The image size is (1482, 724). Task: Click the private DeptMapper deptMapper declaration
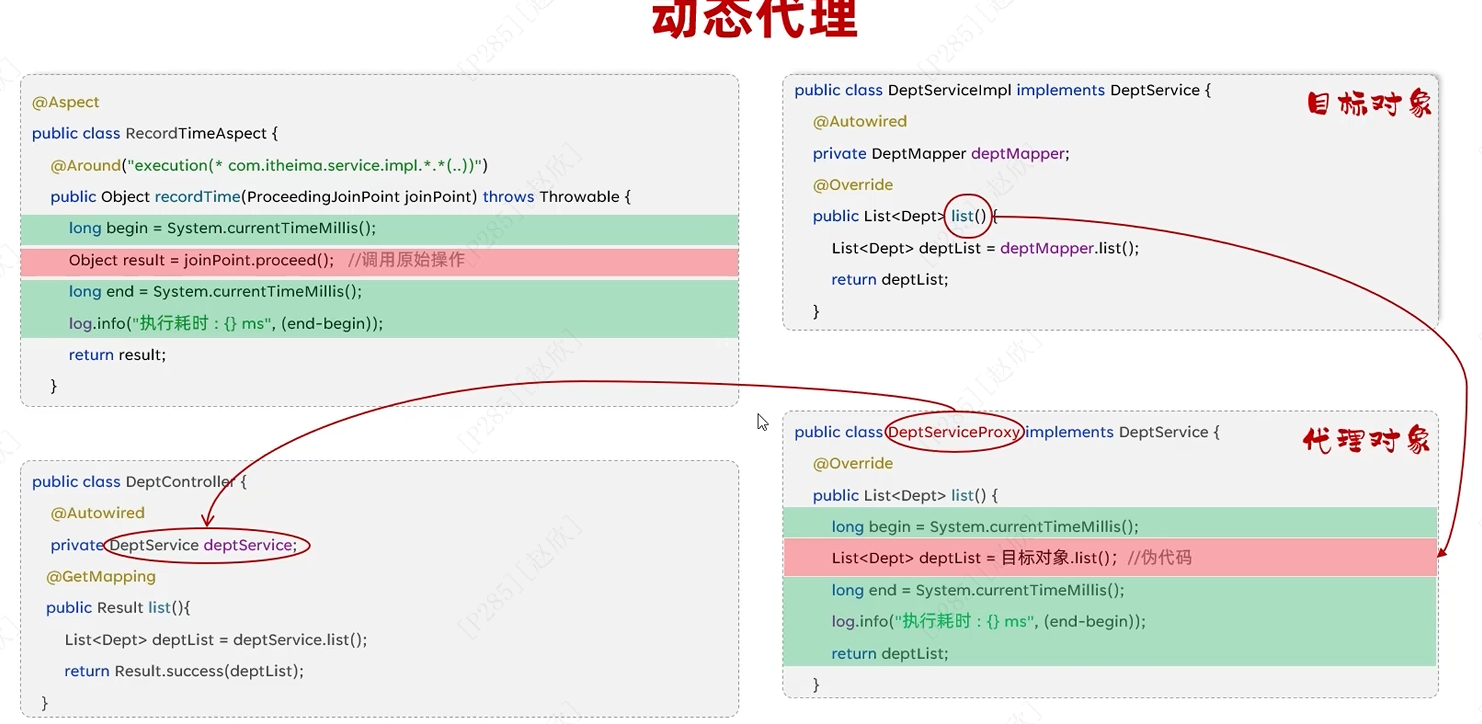940,154
